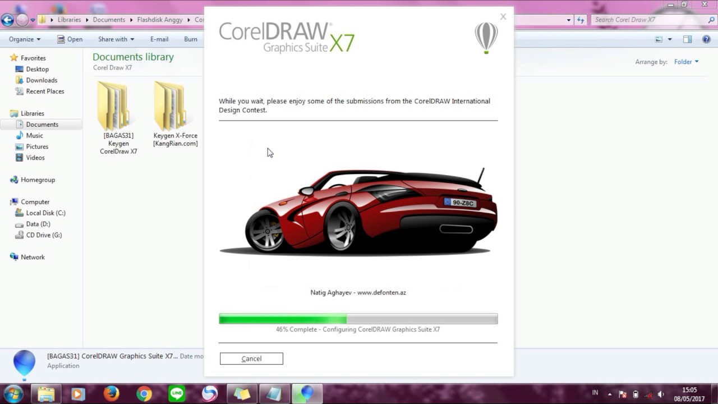Image resolution: width=718 pixels, height=404 pixels.
Task: Open the [BAGAS31] Keygen CorelDraw X7 folder
Action: [x=118, y=118]
